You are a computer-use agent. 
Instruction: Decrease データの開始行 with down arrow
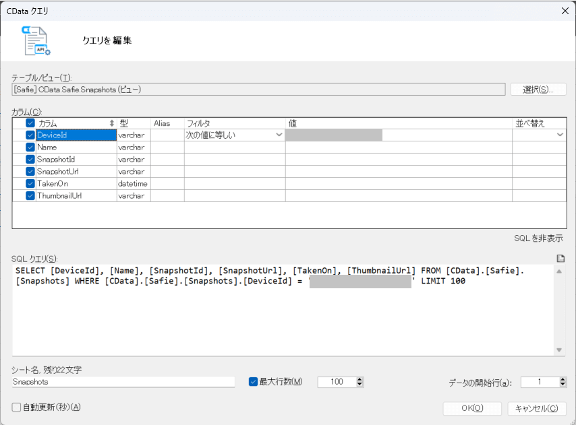click(x=563, y=385)
